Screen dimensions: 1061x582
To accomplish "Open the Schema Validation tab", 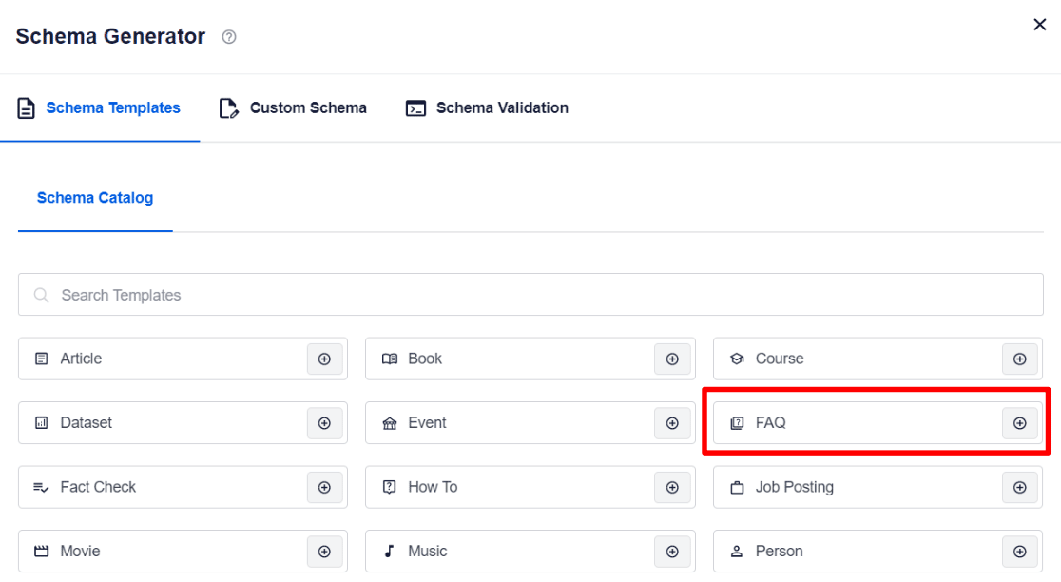I will pos(486,107).
